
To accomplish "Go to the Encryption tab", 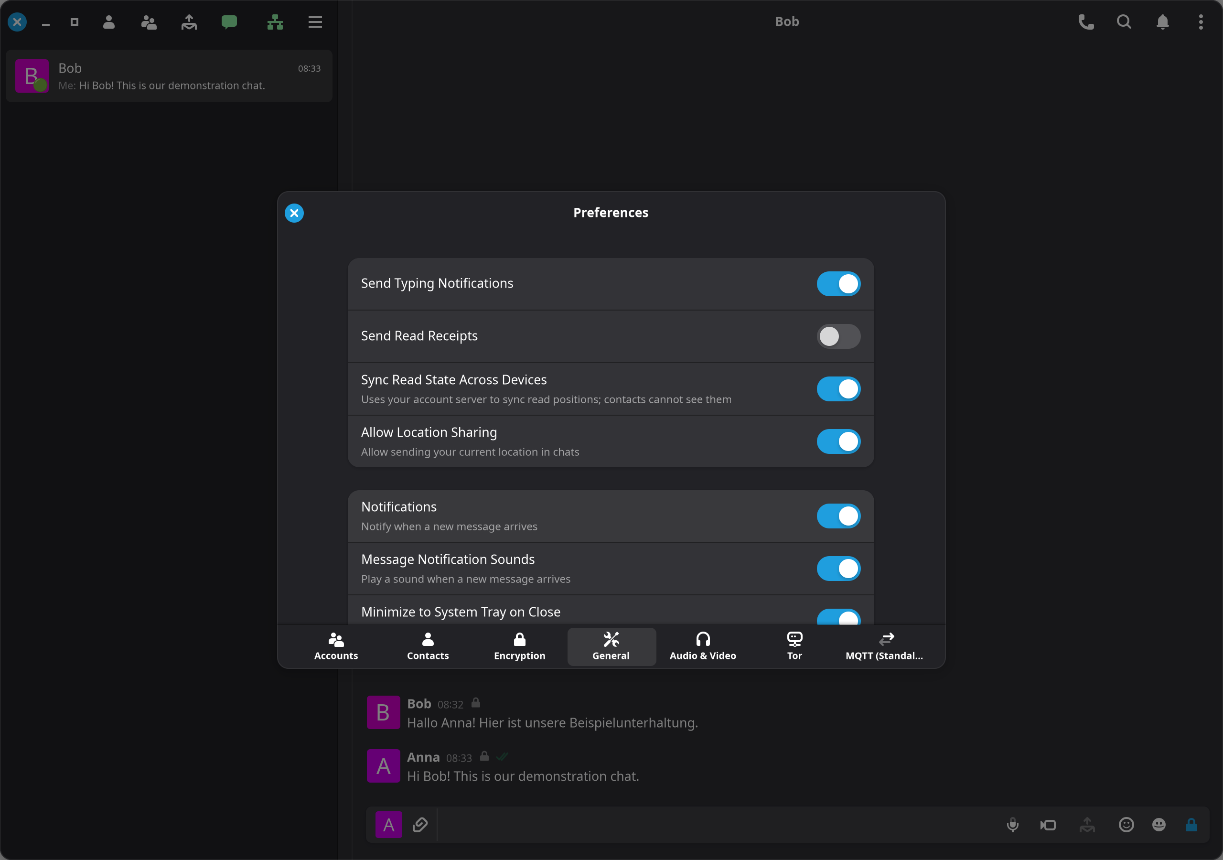I will (x=519, y=646).
